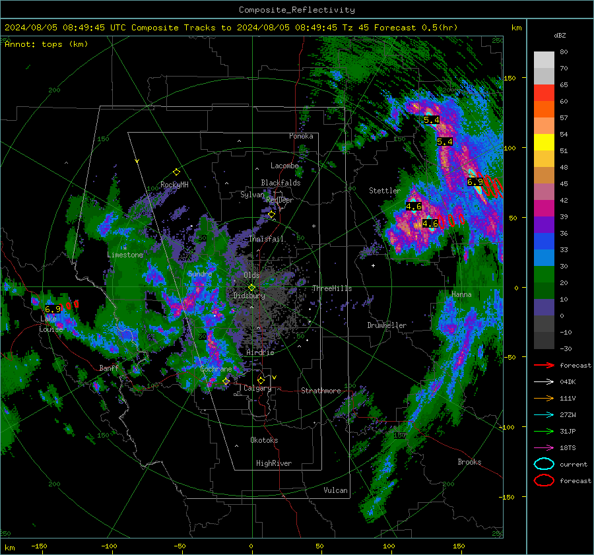
Task: Click the white 04DK arrow icon
Action: 544,382
